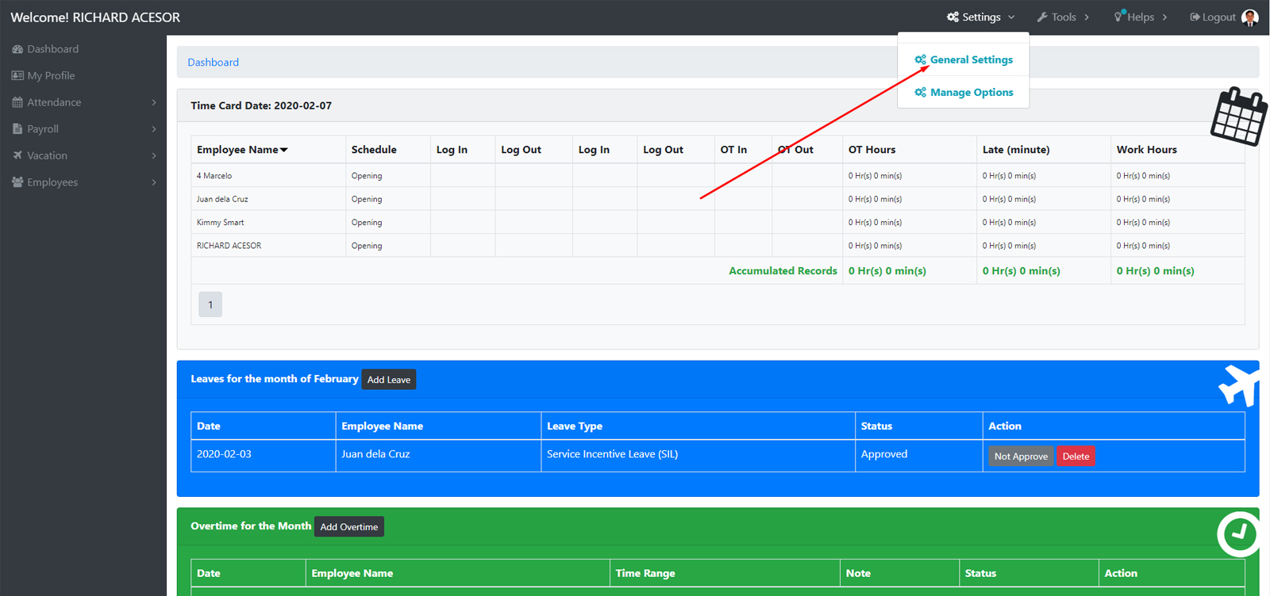Toggle the Settings dropdown chevron
The image size is (1270, 596).
click(1011, 17)
